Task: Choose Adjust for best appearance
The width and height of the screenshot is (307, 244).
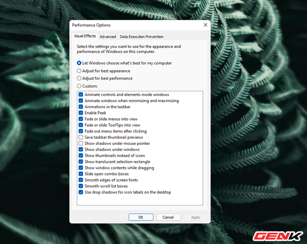Action: coord(79,71)
